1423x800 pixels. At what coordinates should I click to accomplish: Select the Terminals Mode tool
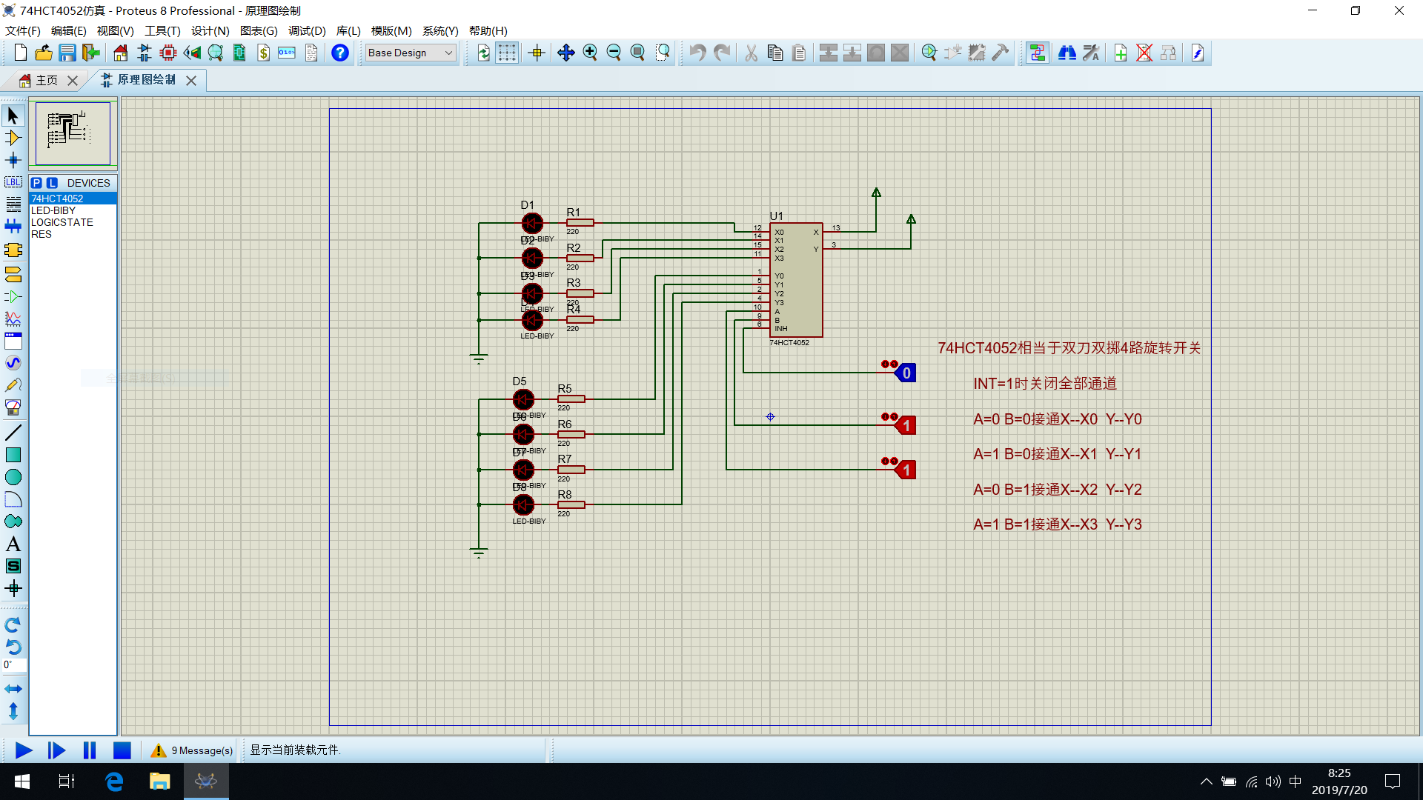coord(13,274)
